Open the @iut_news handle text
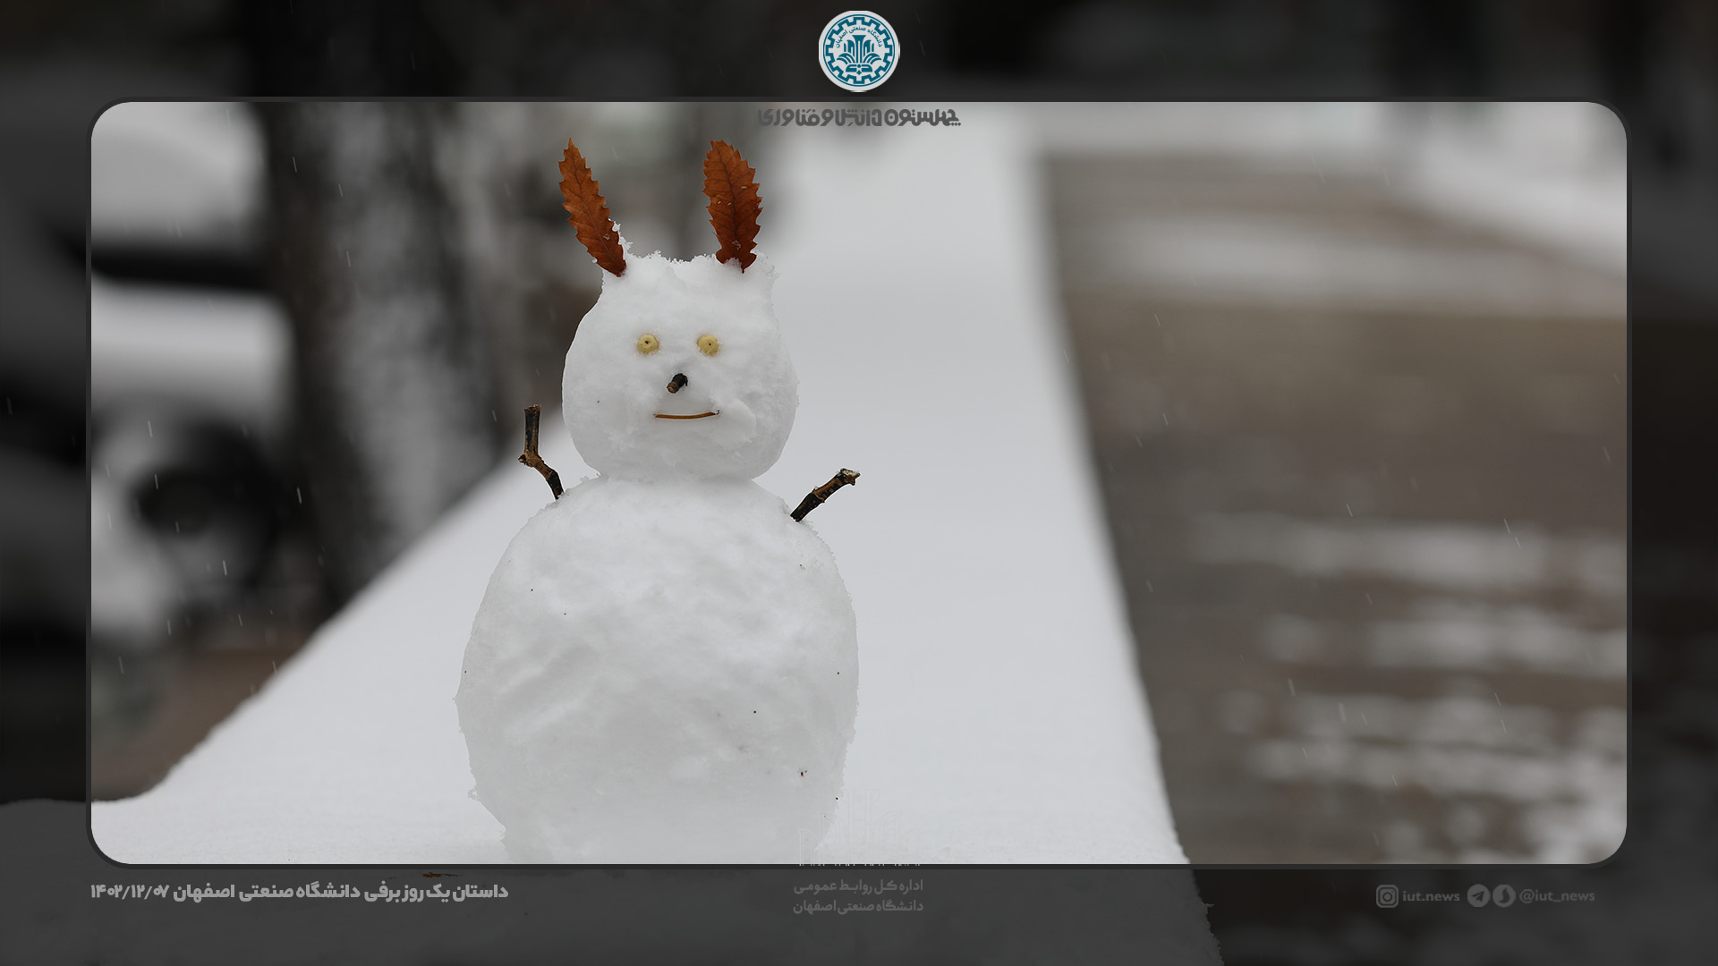1718x966 pixels. pyautogui.click(x=1557, y=896)
